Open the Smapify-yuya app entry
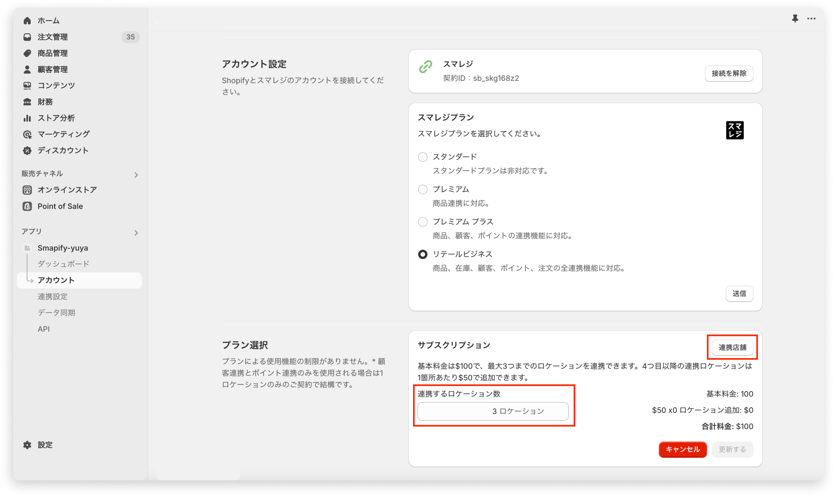The height and width of the screenshot is (496, 834). pos(63,248)
